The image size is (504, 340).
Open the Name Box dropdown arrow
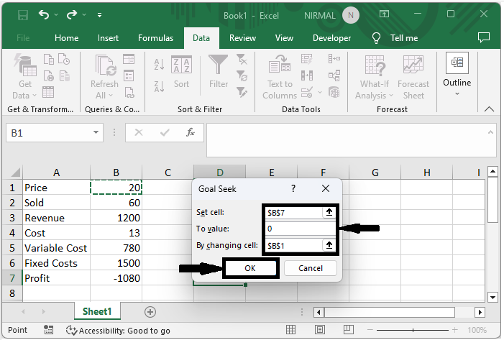pos(96,132)
